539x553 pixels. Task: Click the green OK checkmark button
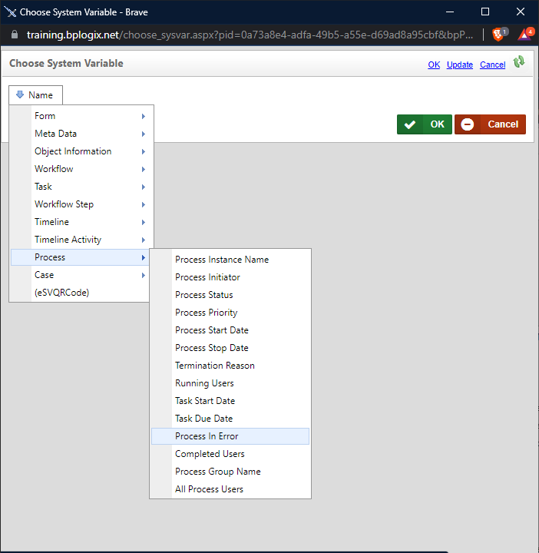click(425, 124)
